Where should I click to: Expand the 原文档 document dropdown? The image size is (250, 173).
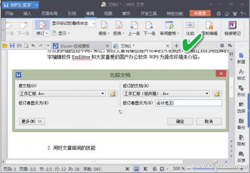(x=102, y=94)
